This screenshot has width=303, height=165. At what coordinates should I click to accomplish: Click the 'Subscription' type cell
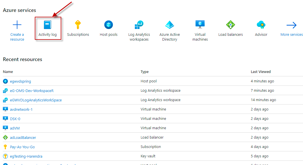151,147
